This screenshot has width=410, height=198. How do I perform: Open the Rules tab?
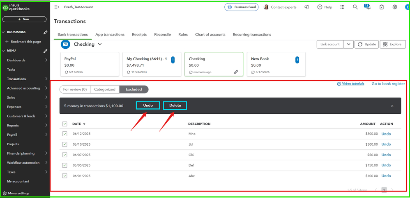coord(183,34)
